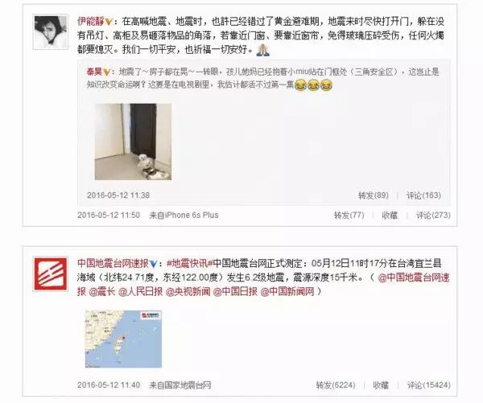Viewport: 483px width, 403px height.
Task: Open 伊能静 username link
Action: coord(90,22)
